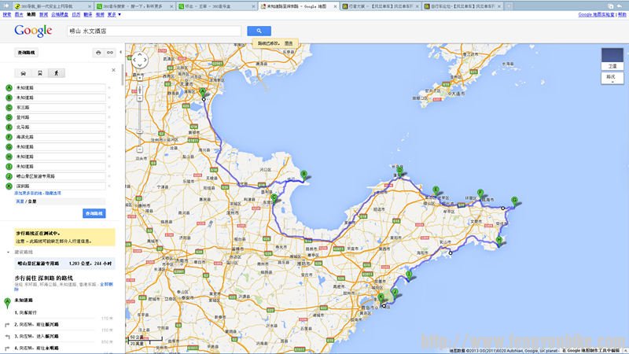Open the 更多 menu in top navigation
Screen dimensions: 629x354
click(x=113, y=14)
